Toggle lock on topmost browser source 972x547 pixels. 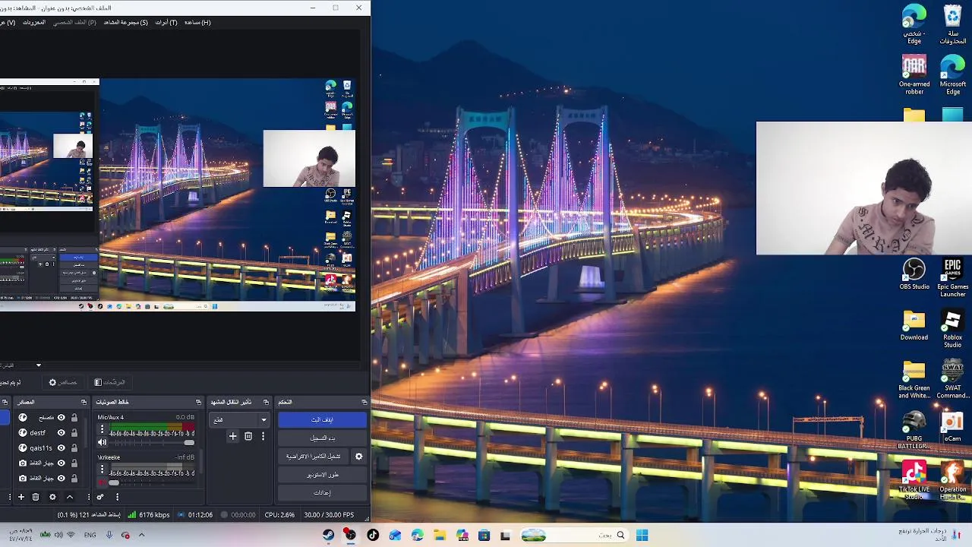(x=74, y=417)
